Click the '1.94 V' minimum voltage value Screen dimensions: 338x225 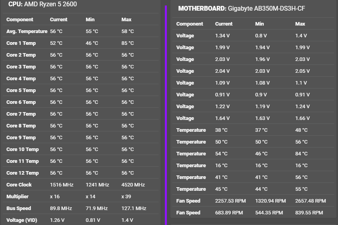[x=262, y=48]
